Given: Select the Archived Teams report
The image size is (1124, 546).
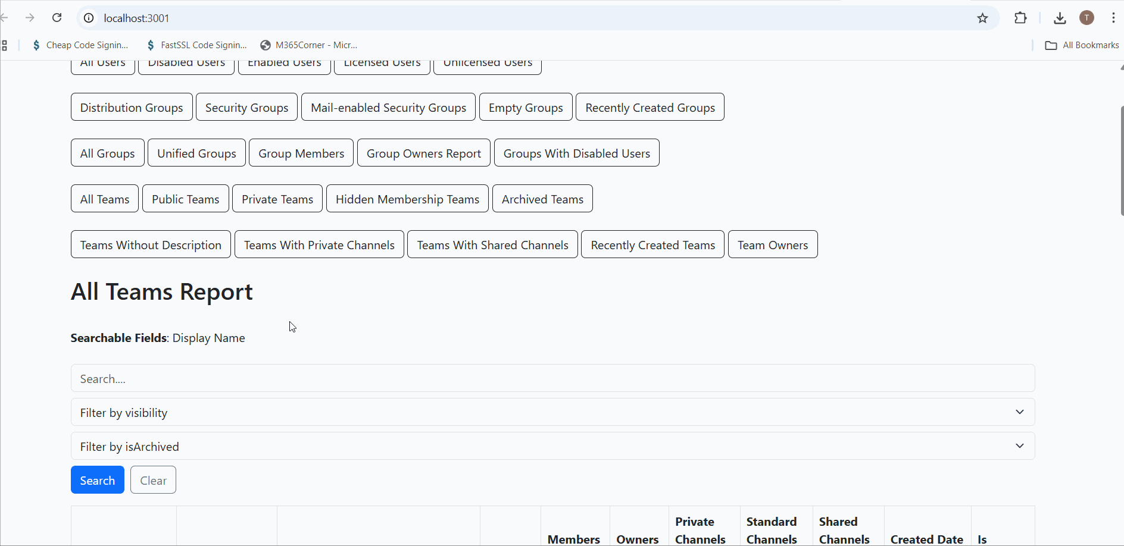Looking at the screenshot, I should [542, 199].
